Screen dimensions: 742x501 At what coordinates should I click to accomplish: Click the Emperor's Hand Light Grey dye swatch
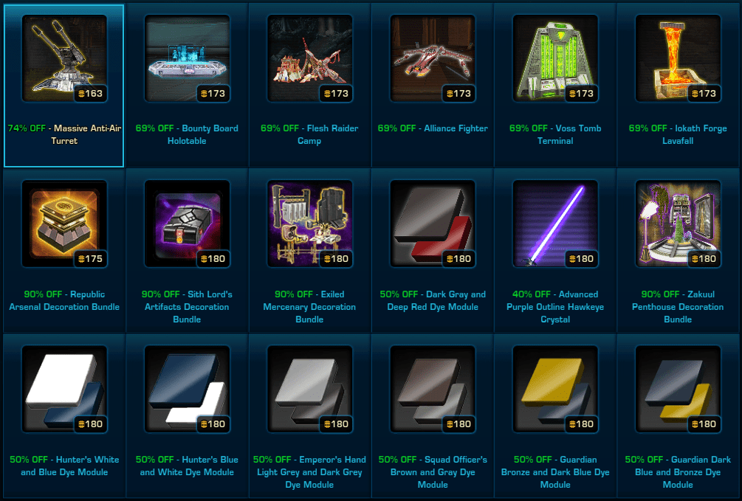pyautogui.click(x=309, y=389)
